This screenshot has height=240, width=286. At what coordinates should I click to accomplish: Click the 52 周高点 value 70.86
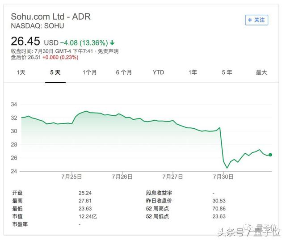pyautogui.click(x=221, y=209)
